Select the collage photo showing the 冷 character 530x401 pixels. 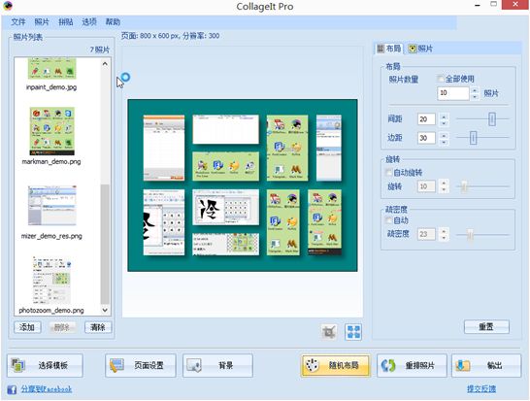point(226,207)
